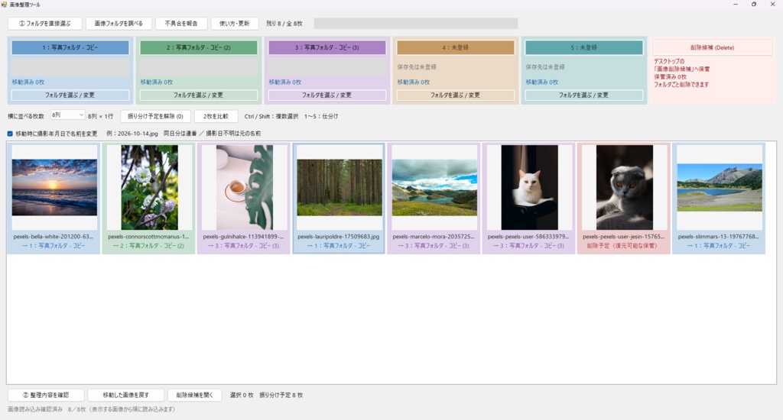Select the gray Scottish Fold cat thumbnail
783x420 pixels.
(624, 188)
